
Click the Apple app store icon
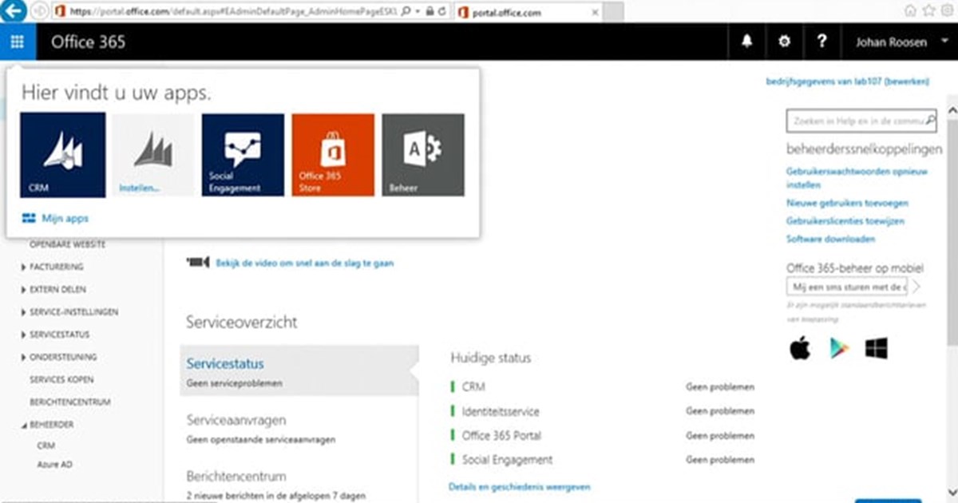(x=799, y=348)
